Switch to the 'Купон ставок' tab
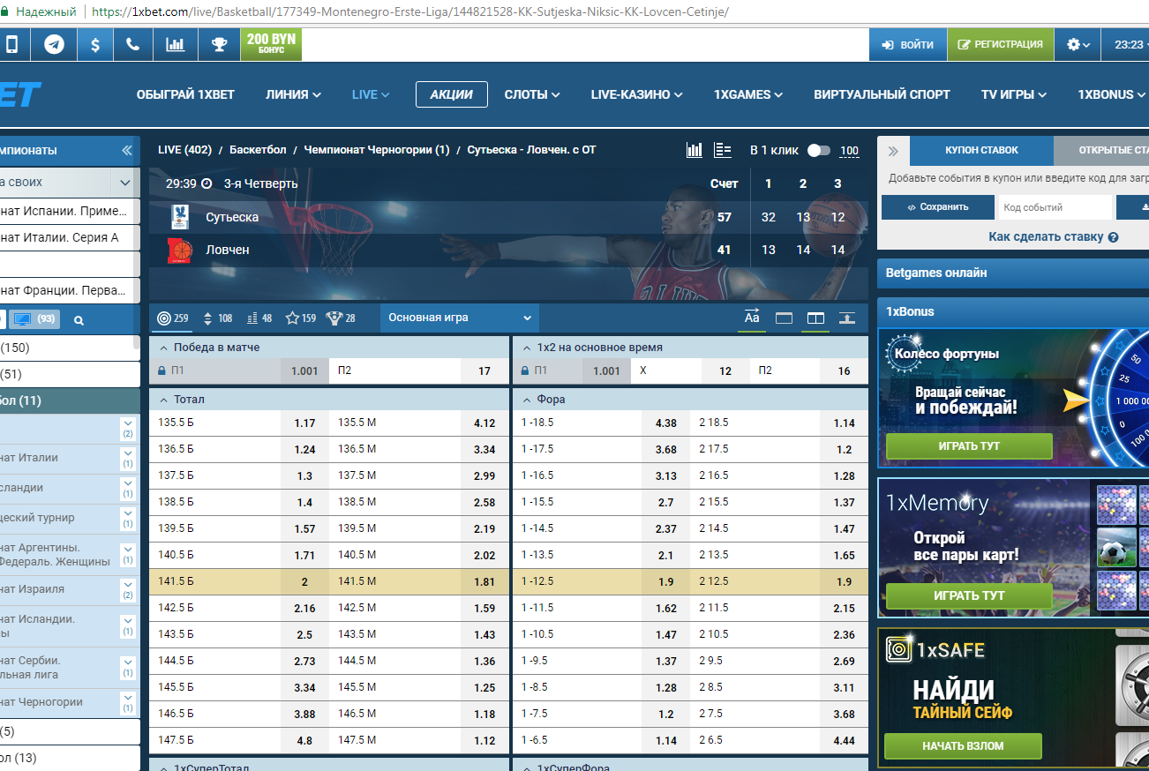 coord(981,151)
